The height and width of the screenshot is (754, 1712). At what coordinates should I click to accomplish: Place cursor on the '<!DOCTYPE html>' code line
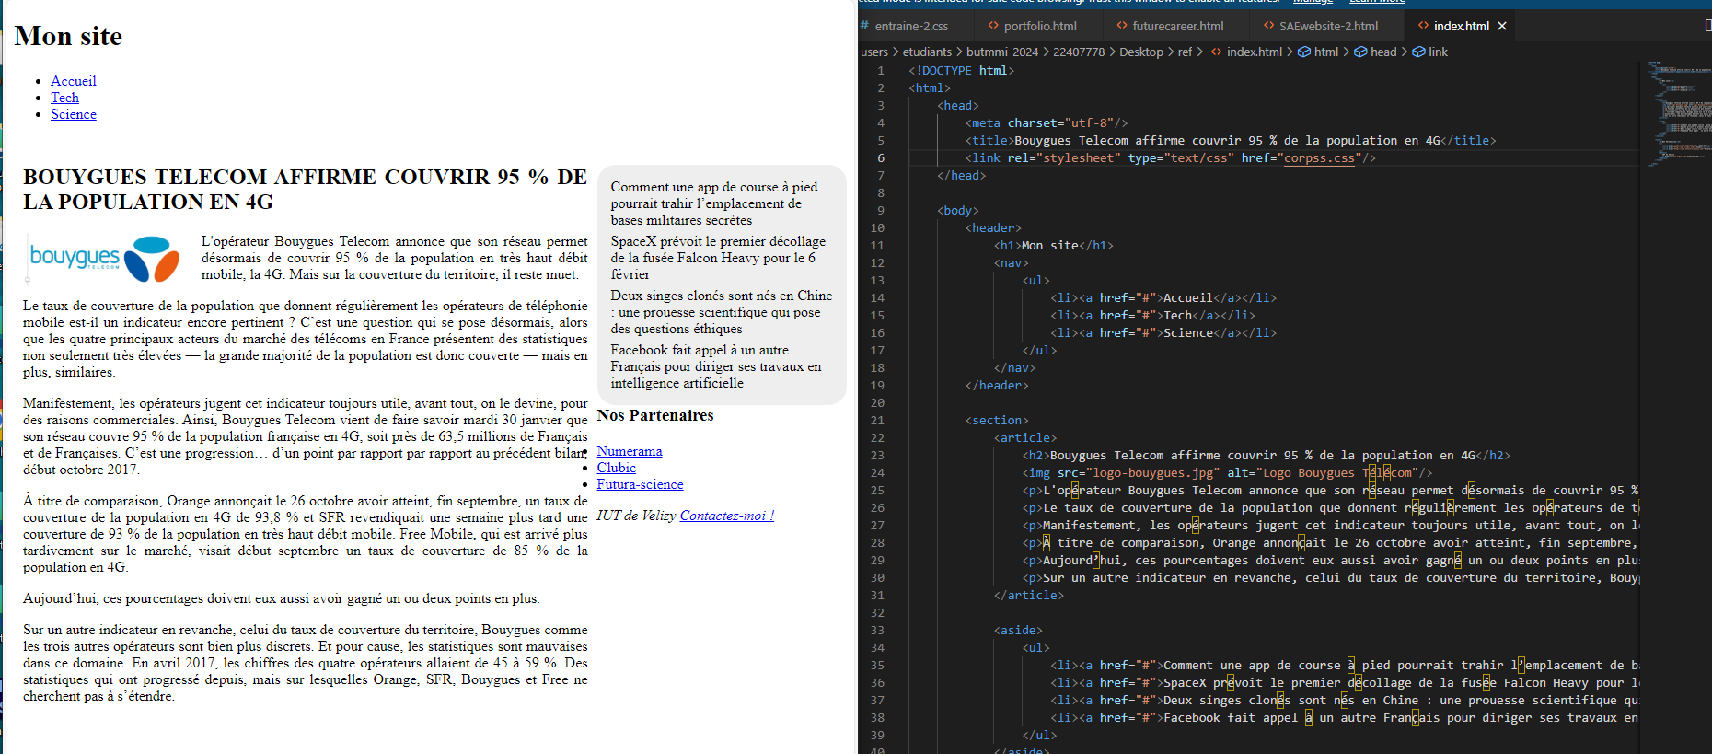961,70
